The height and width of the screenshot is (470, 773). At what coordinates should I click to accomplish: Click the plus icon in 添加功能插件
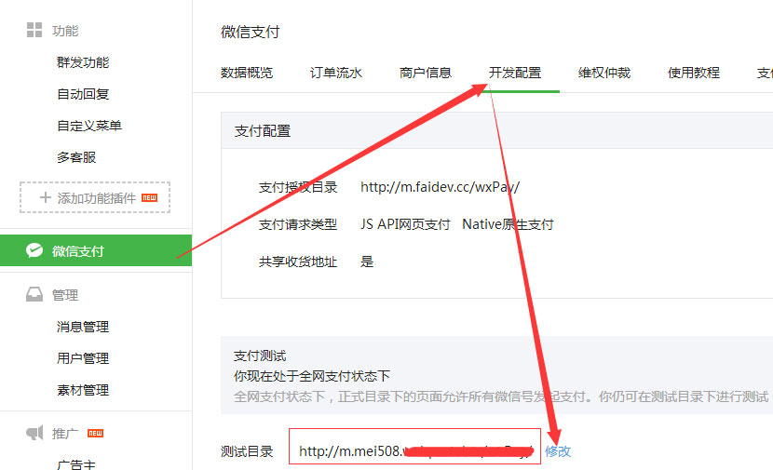tap(46, 197)
